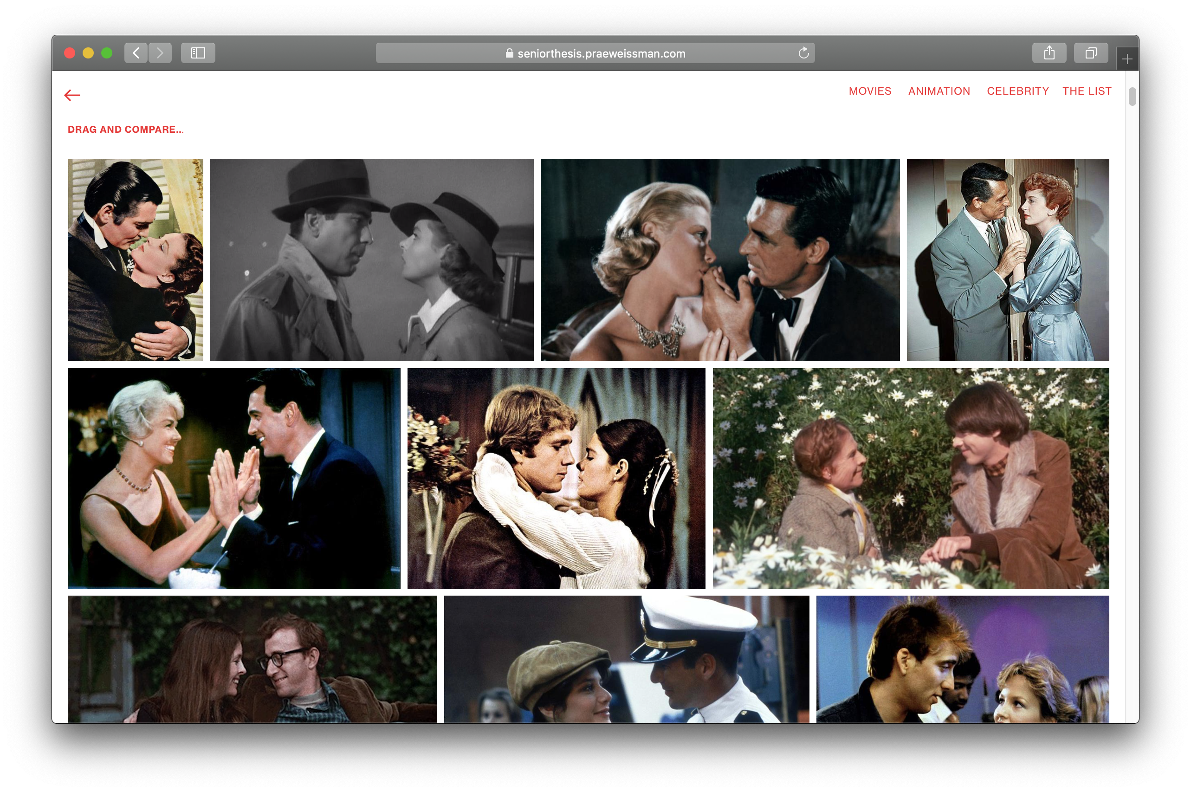Image resolution: width=1191 pixels, height=792 pixels.
Task: Click the red back arrow on the page
Action: (x=72, y=95)
